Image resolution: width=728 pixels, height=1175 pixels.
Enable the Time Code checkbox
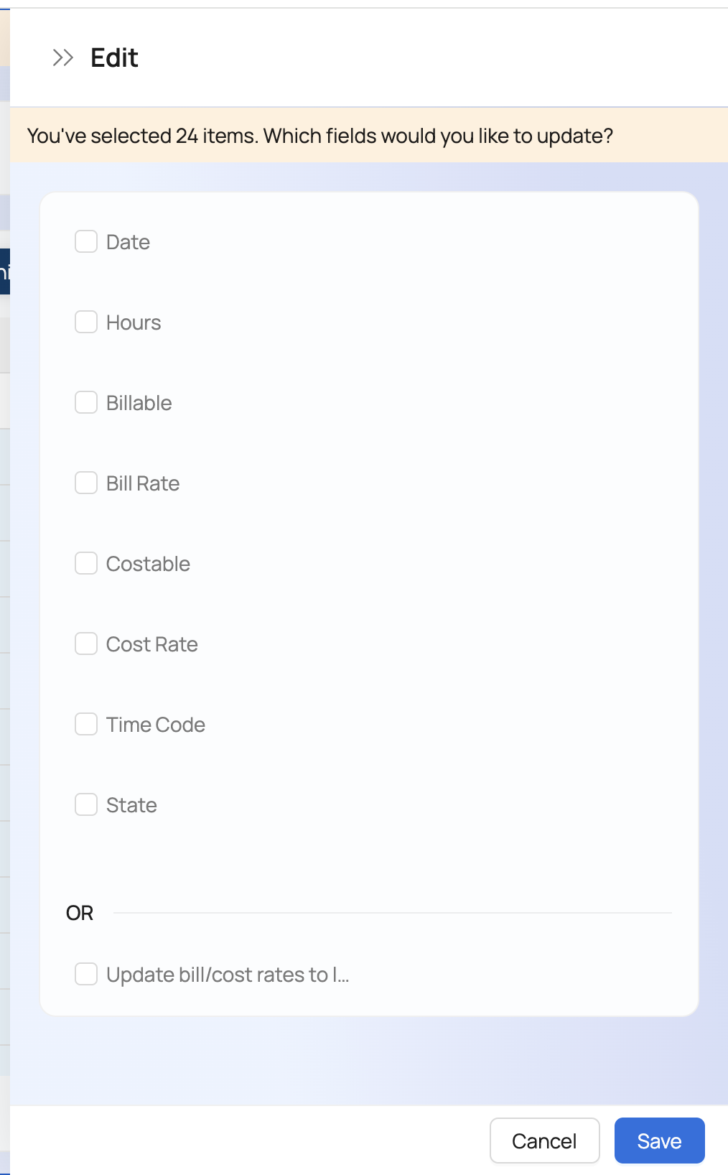86,724
